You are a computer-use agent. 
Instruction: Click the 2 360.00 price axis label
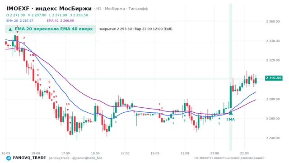tap(273, 21)
